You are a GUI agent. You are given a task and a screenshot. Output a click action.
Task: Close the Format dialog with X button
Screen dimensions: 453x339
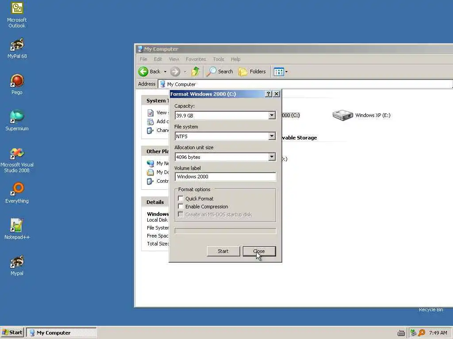(276, 94)
